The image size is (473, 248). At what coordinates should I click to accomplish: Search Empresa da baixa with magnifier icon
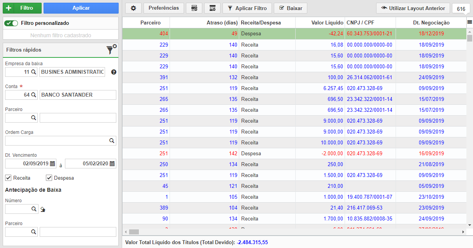pos(33,72)
